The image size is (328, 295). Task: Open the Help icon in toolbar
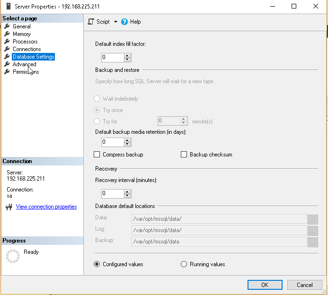pos(124,22)
